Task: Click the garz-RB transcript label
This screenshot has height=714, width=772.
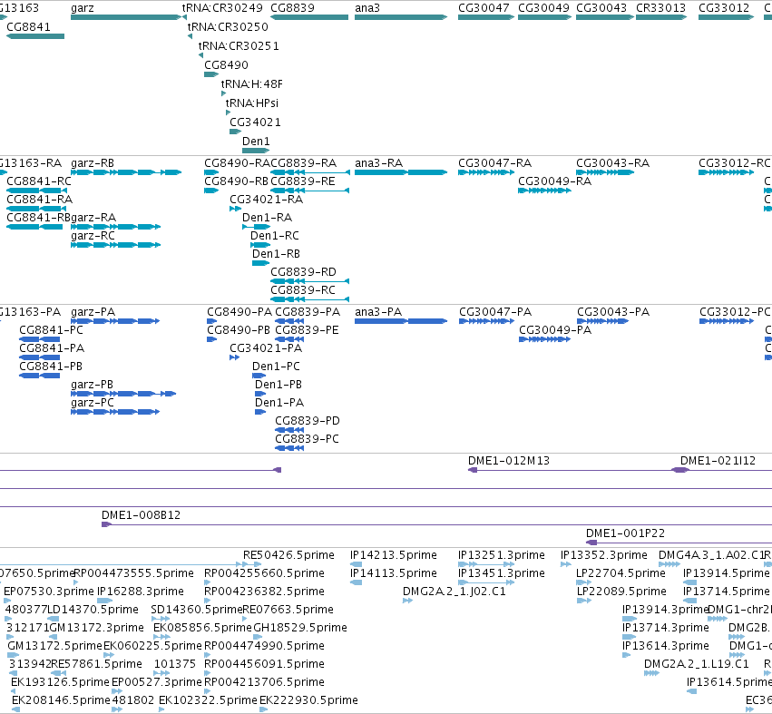Action: point(93,163)
